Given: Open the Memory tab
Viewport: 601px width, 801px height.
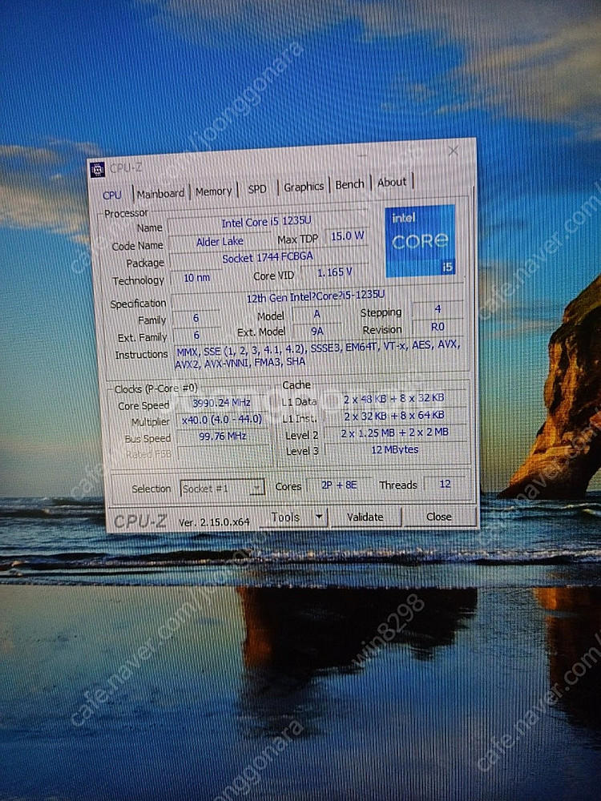Looking at the screenshot, I should click(213, 191).
